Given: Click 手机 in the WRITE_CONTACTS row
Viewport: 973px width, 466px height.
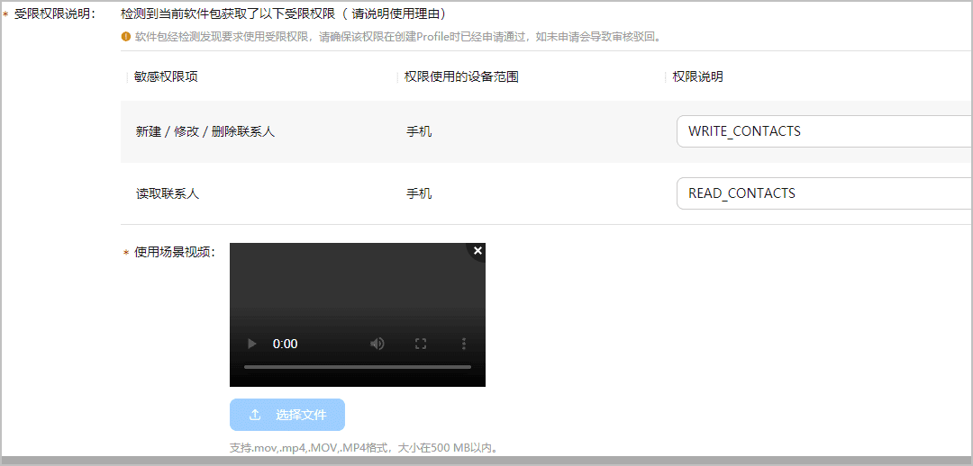Looking at the screenshot, I should pyautogui.click(x=419, y=131).
